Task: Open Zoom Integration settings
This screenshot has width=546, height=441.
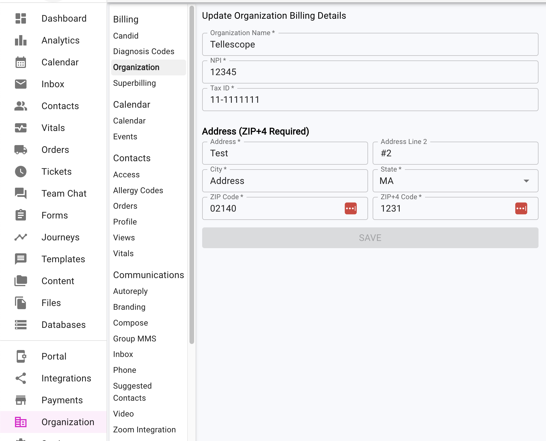Action: click(145, 430)
